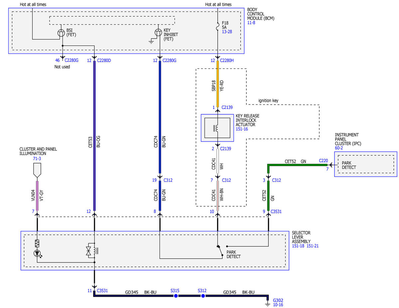Follow the 151-16 key release actuator link
399x308 pixels.
tap(242, 129)
